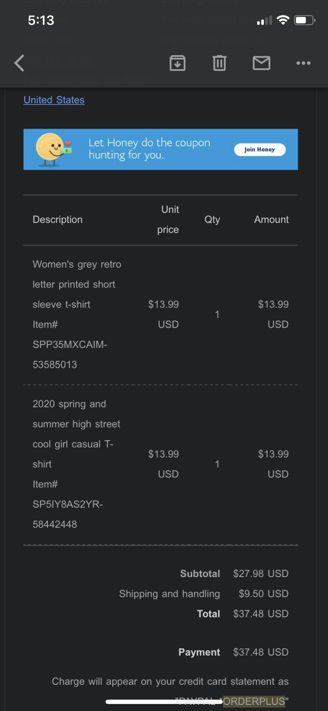
Task: Select the Women's grey retro t-shirt description
Action: [77, 284]
